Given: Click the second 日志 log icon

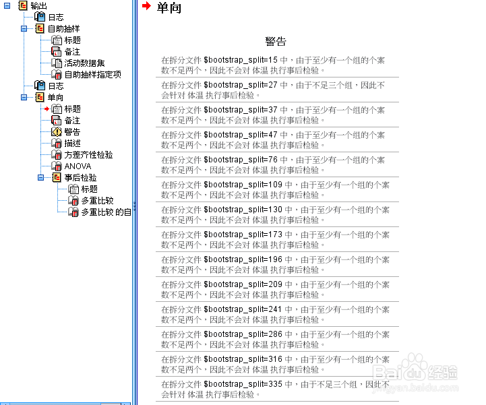Looking at the screenshot, I should [x=40, y=86].
